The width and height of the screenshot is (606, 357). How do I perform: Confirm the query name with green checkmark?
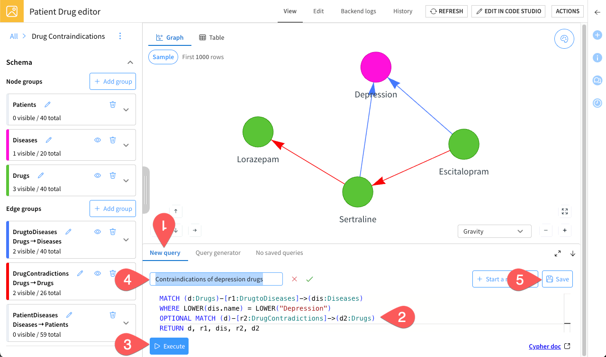309,279
